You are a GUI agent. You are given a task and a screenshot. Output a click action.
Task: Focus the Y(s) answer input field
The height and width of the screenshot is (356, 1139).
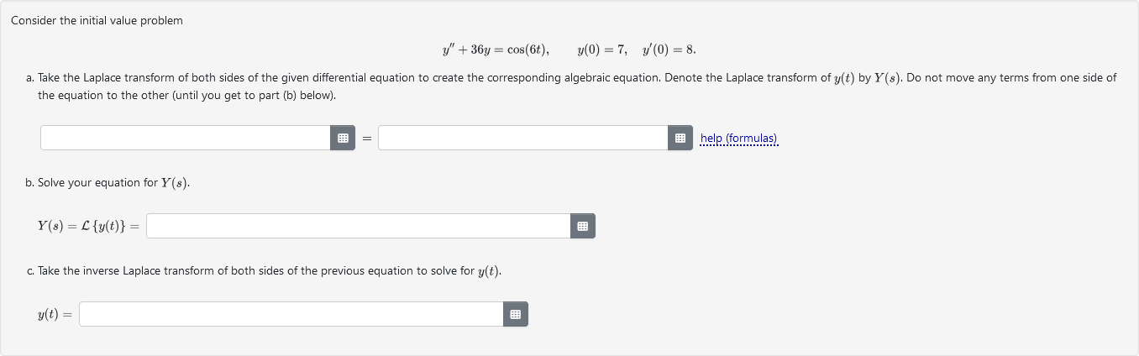359,226
